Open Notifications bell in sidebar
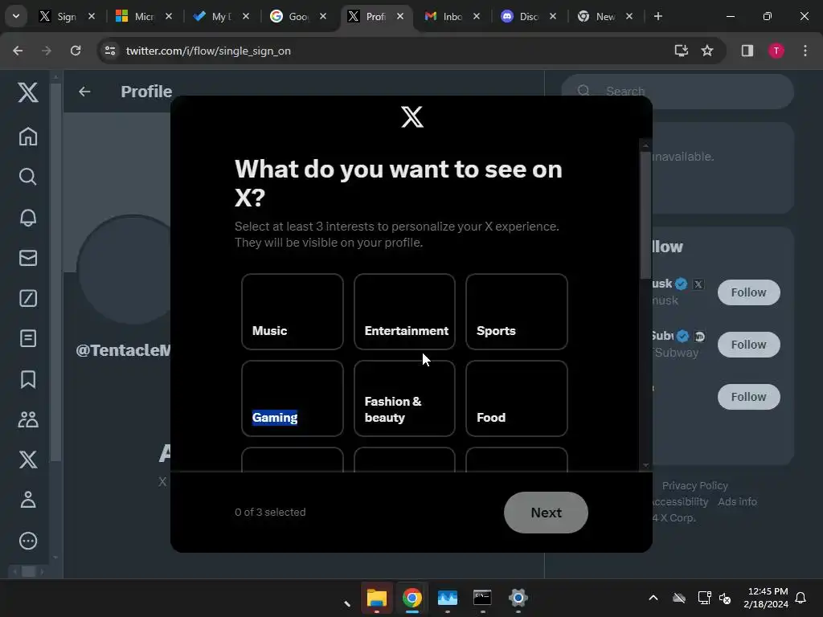Screen dimensions: 823x617 tap(28, 217)
